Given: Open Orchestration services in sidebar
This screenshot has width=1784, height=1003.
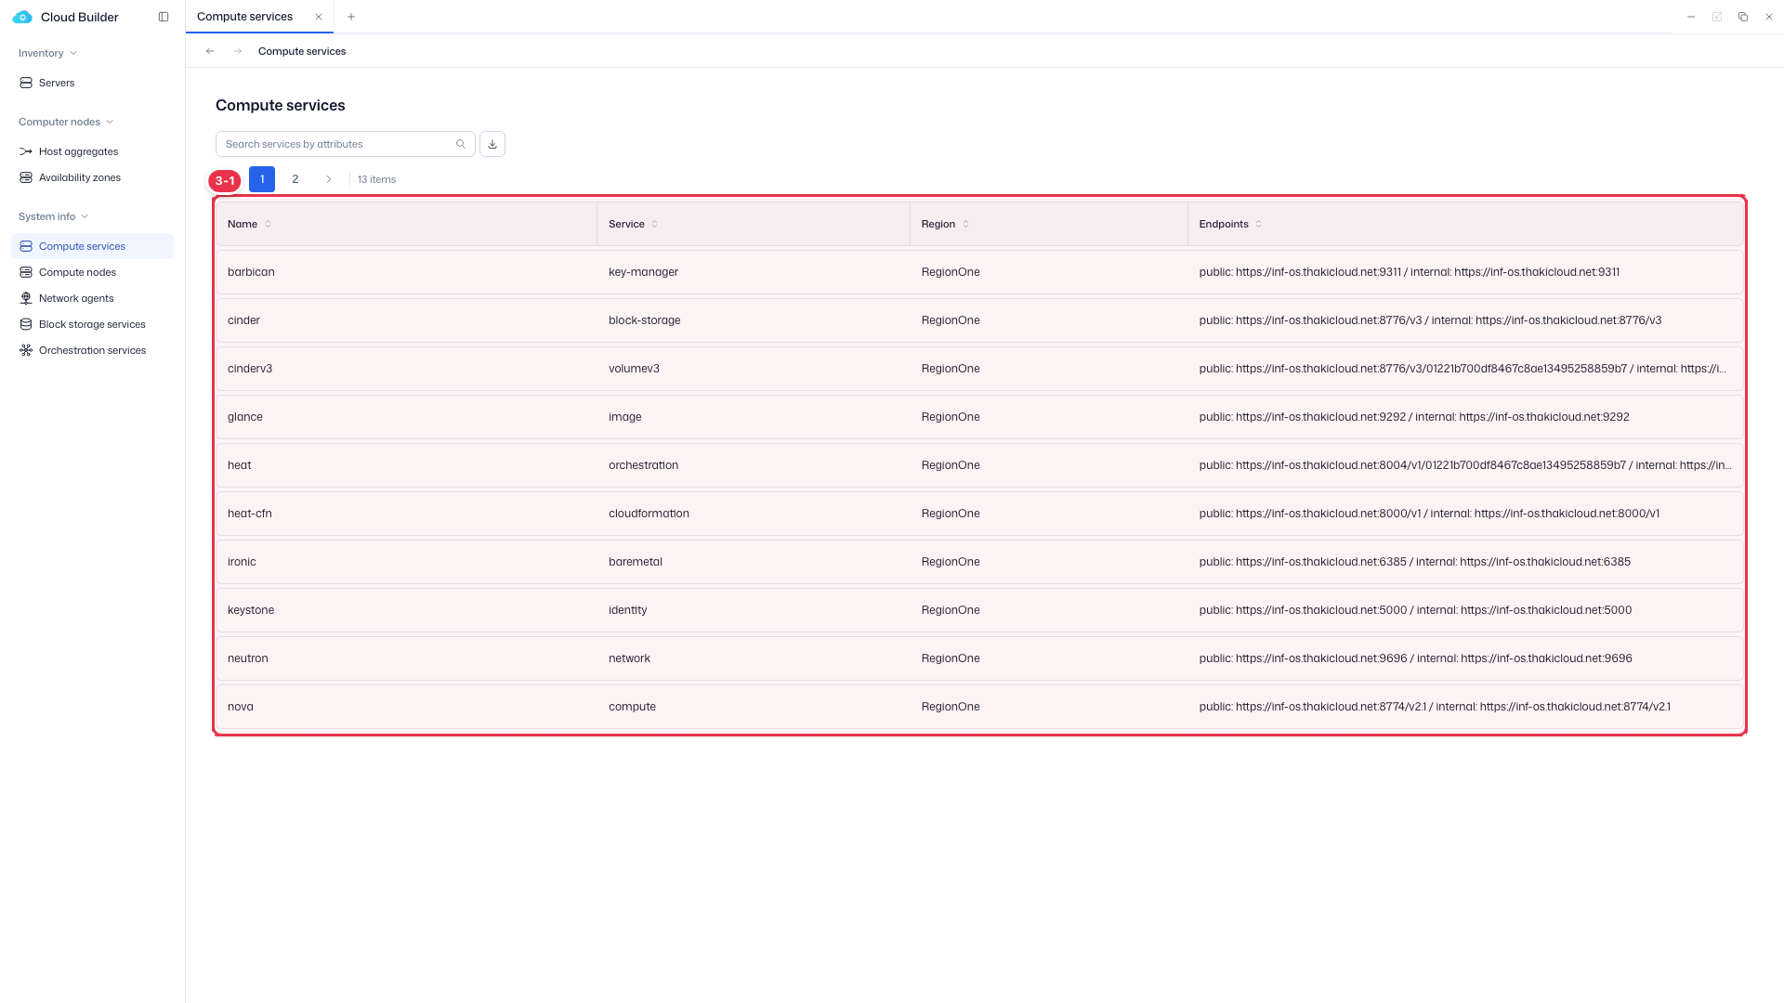Looking at the screenshot, I should [92, 350].
